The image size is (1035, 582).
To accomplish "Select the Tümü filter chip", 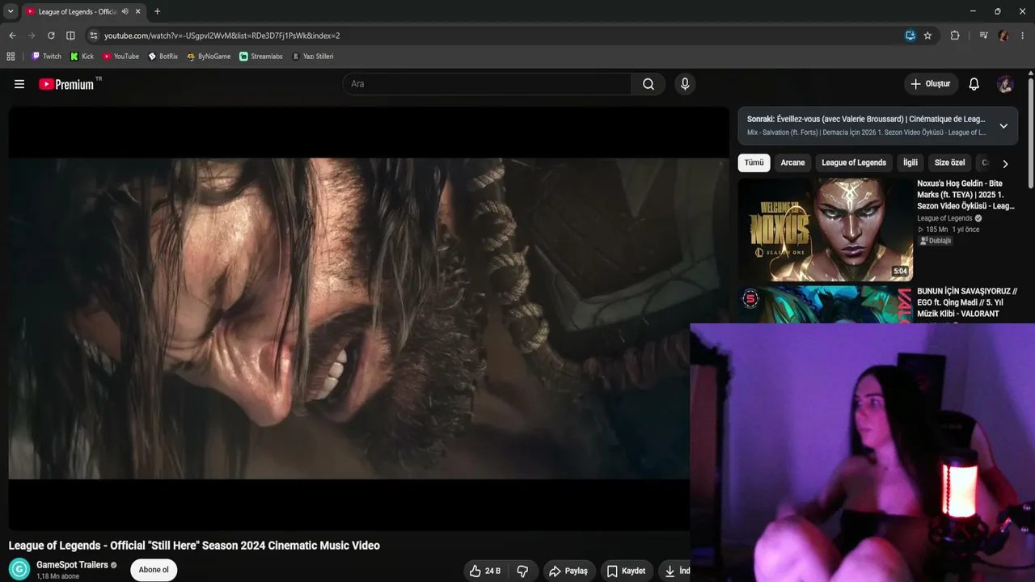I will pos(754,162).
